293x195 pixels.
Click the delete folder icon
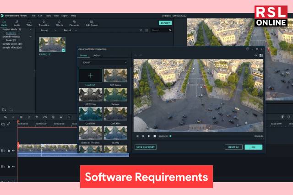pyautogui.click(x=11, y=110)
